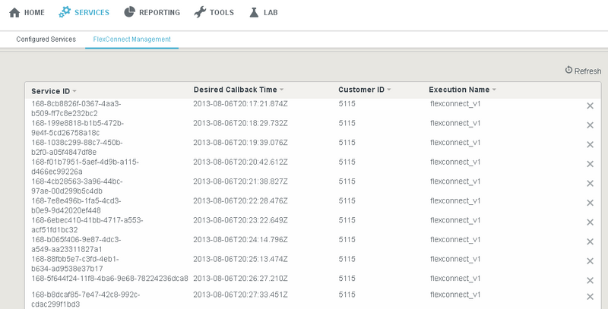Click the Reporting pie chart icon
The height and width of the screenshot is (309, 608).
(x=129, y=12)
